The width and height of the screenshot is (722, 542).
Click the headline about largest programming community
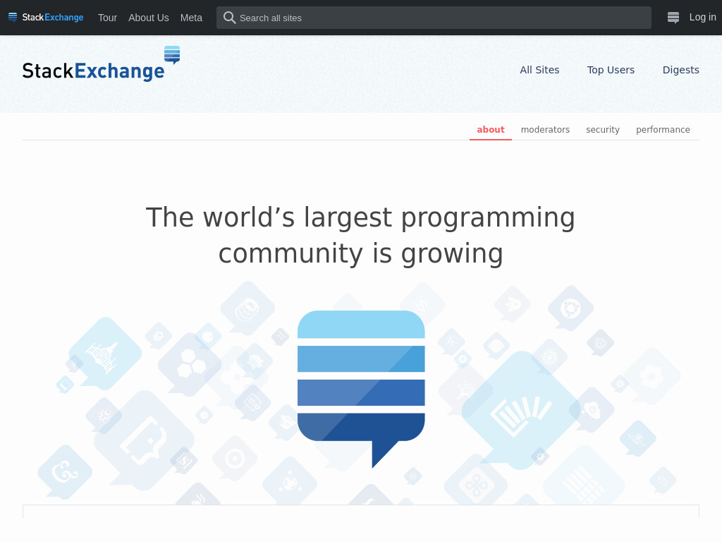pyautogui.click(x=360, y=235)
